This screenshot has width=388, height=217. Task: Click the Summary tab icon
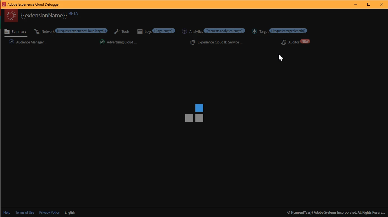7,32
